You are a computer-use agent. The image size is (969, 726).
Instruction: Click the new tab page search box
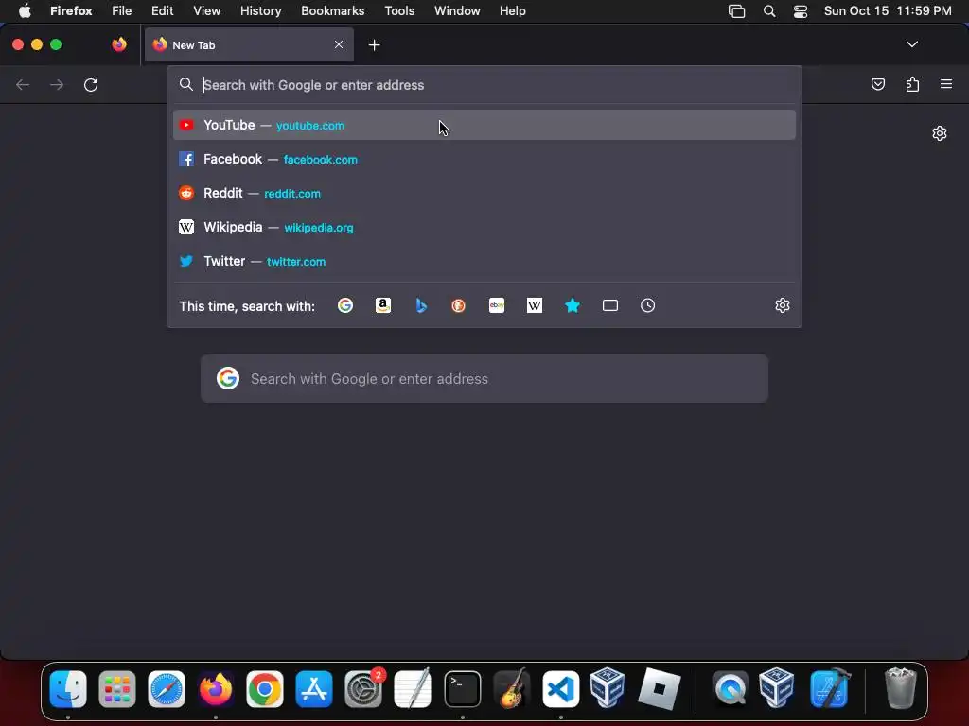coord(484,378)
